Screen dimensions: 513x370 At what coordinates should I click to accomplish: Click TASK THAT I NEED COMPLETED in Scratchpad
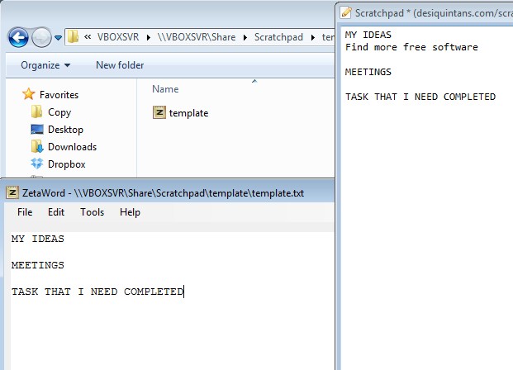coord(420,97)
